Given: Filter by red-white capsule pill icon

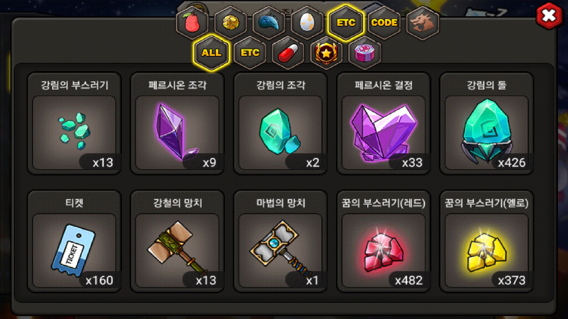Looking at the screenshot, I should pos(288,53).
